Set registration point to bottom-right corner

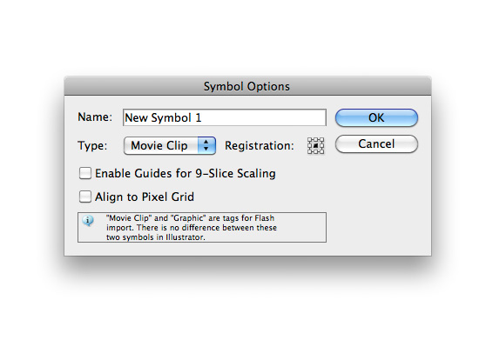coord(321,151)
